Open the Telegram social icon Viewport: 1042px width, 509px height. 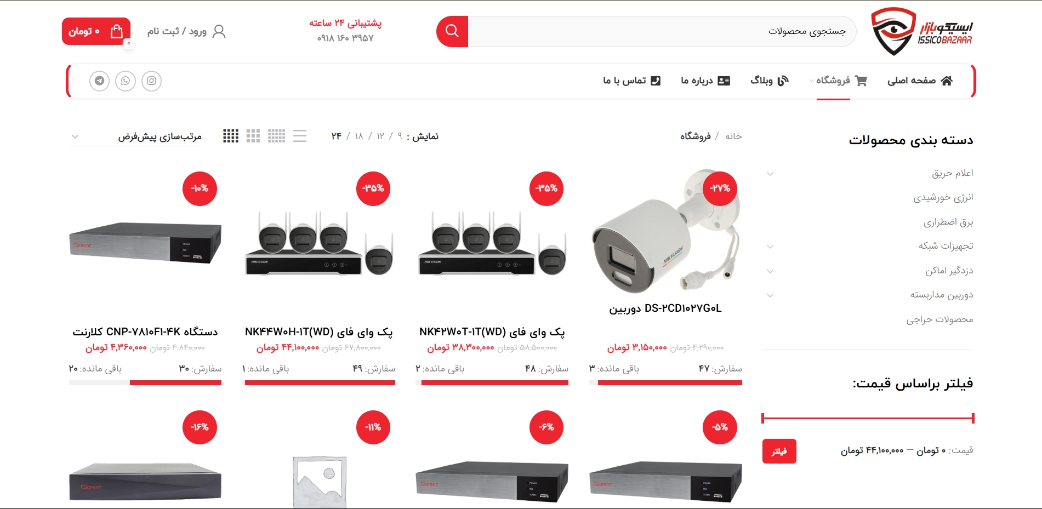tap(99, 81)
